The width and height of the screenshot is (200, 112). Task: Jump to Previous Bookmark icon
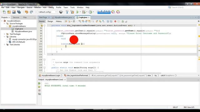[x=97, y=21]
